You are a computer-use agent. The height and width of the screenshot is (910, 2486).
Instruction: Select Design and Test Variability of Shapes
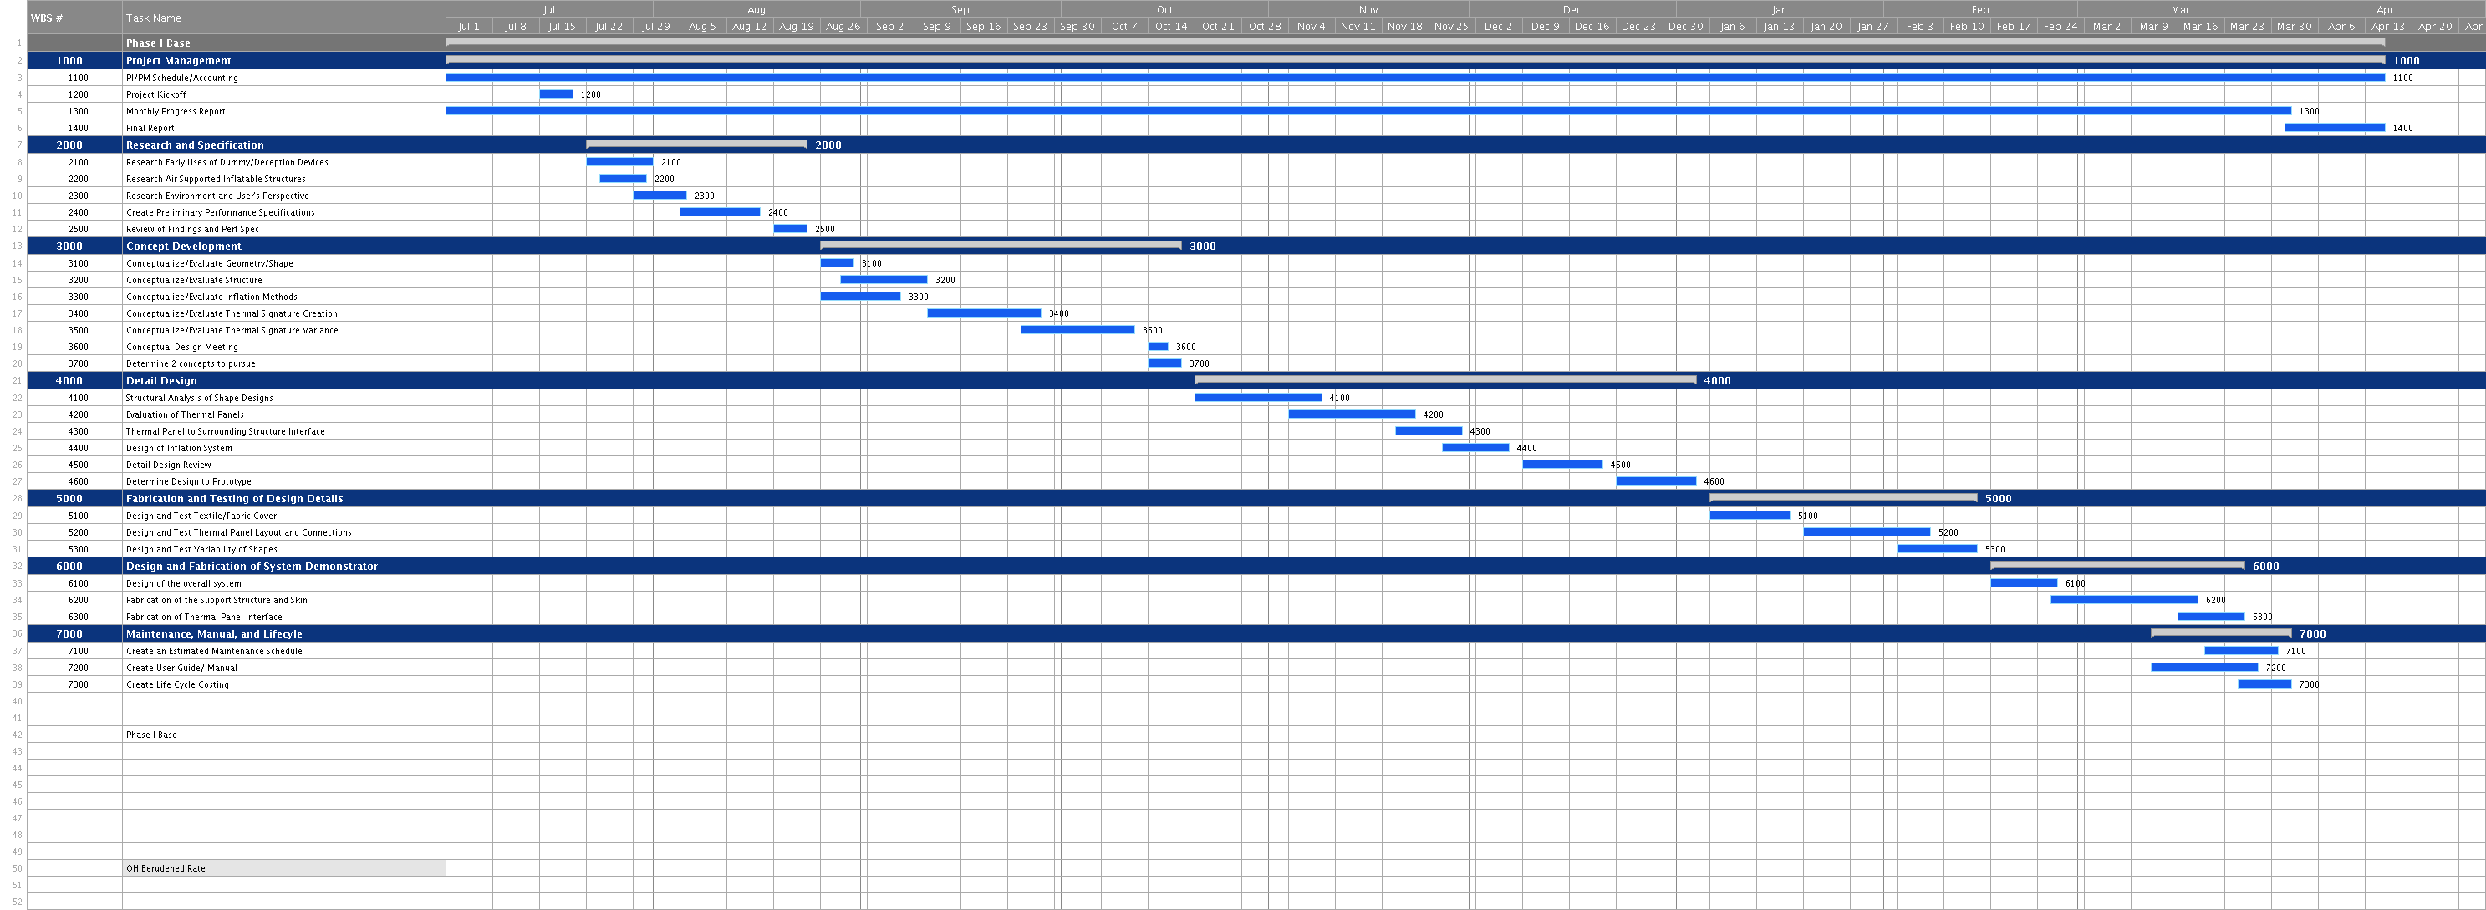click(x=201, y=549)
